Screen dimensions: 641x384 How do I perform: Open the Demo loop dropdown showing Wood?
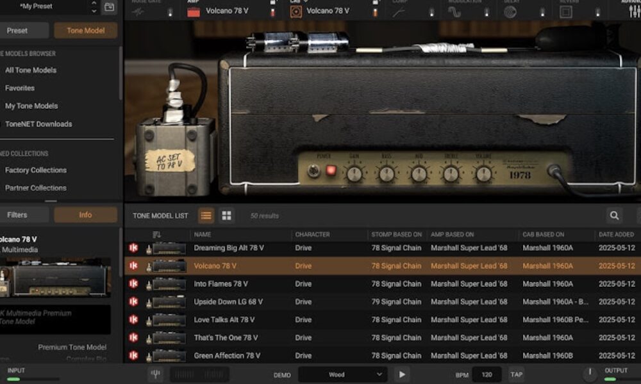343,374
